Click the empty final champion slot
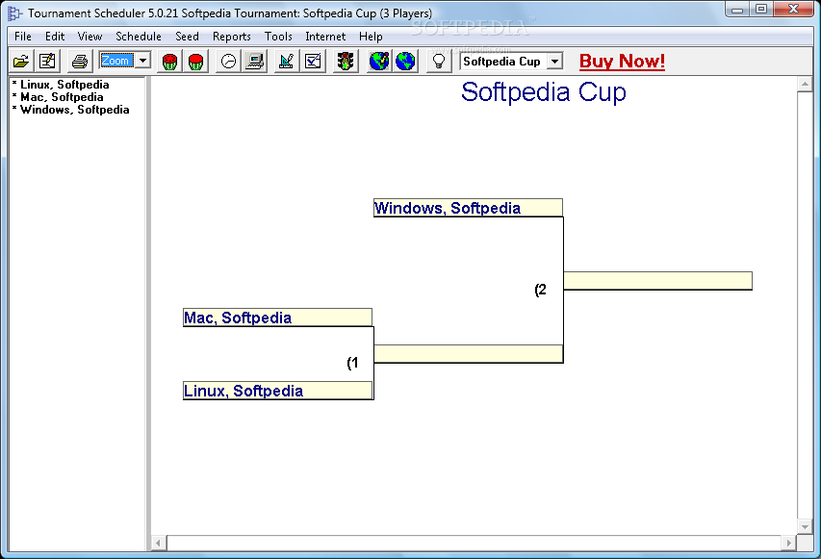 [658, 281]
